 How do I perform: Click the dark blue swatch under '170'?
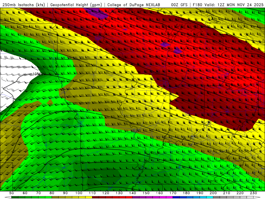click(176, 197)
